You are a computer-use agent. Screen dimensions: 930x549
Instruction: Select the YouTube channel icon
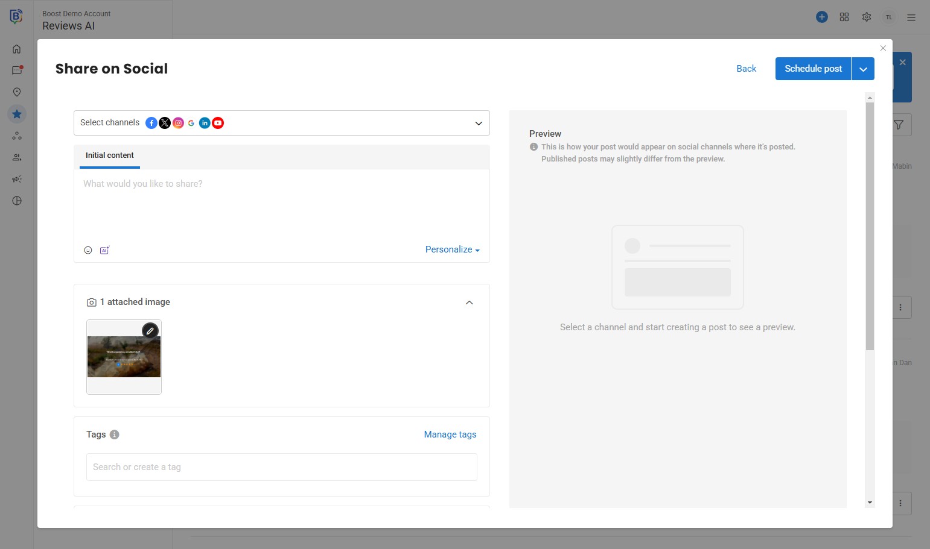click(218, 123)
